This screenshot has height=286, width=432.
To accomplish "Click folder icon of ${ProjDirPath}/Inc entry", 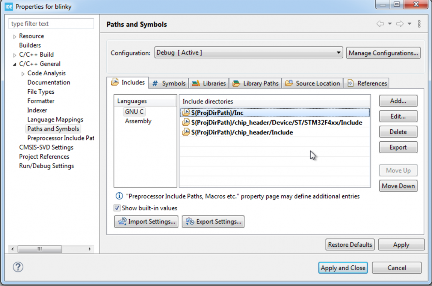I will (x=186, y=112).
